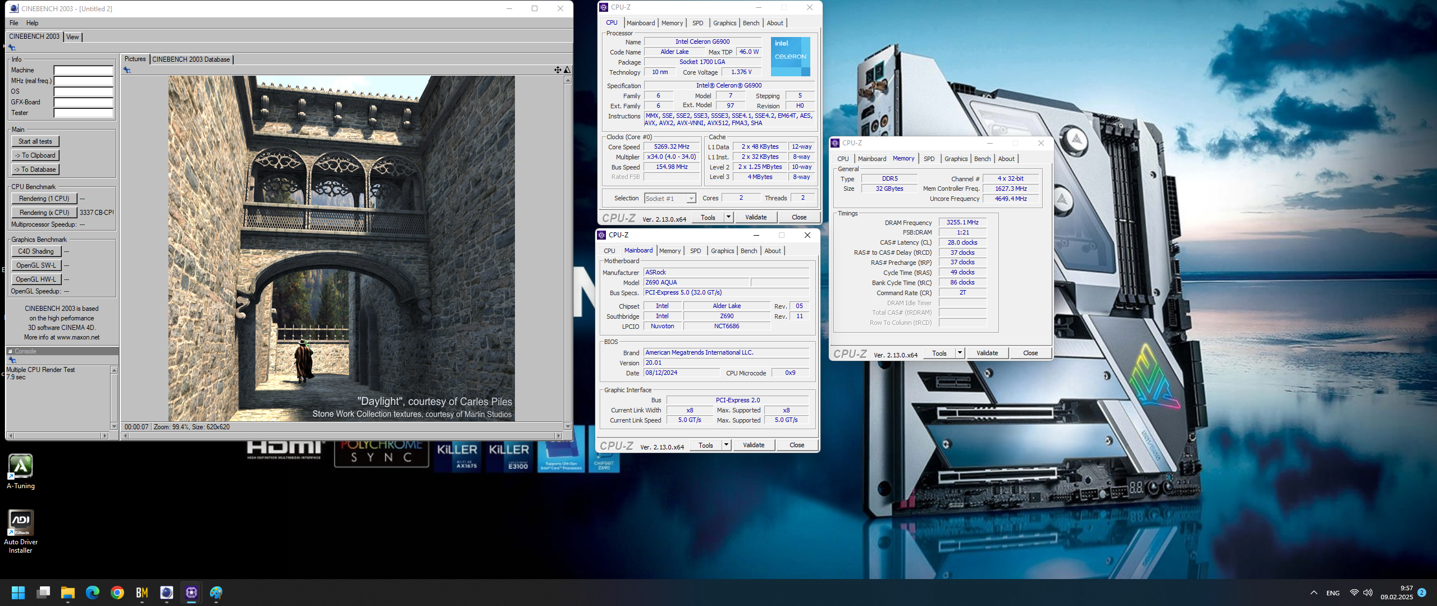Click the Core Speed value 5269.32 MHz

[671, 147]
